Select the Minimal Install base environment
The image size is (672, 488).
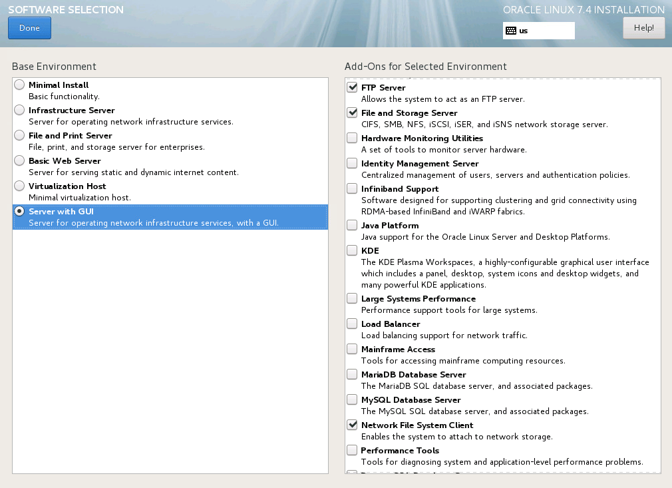19,85
